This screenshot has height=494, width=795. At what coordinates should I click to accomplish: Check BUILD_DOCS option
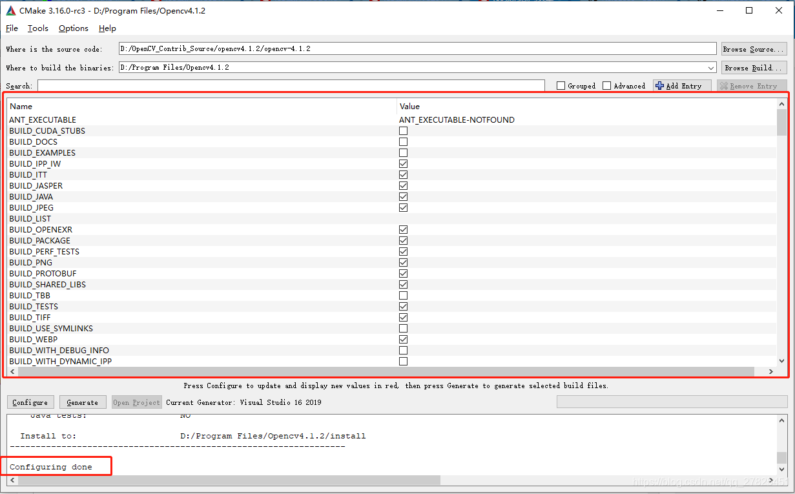(403, 142)
